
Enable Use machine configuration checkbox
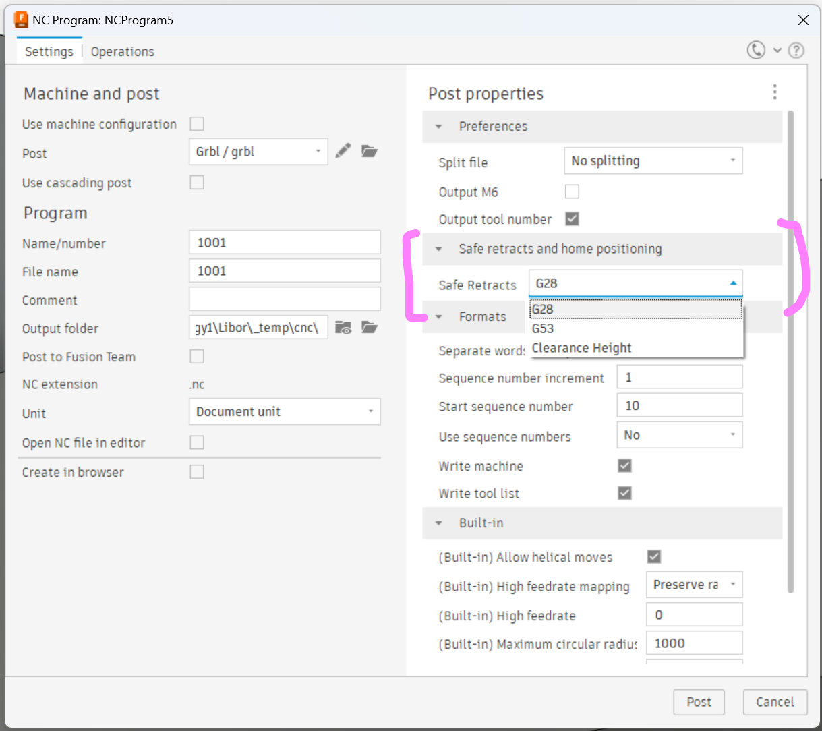pyautogui.click(x=197, y=123)
